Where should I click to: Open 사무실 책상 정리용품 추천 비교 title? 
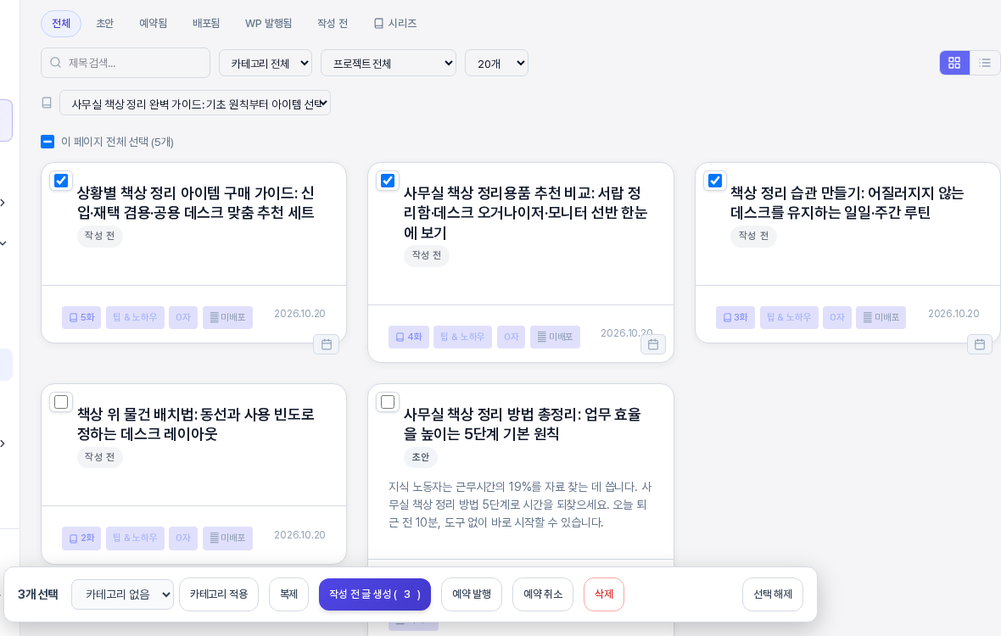(x=525, y=213)
